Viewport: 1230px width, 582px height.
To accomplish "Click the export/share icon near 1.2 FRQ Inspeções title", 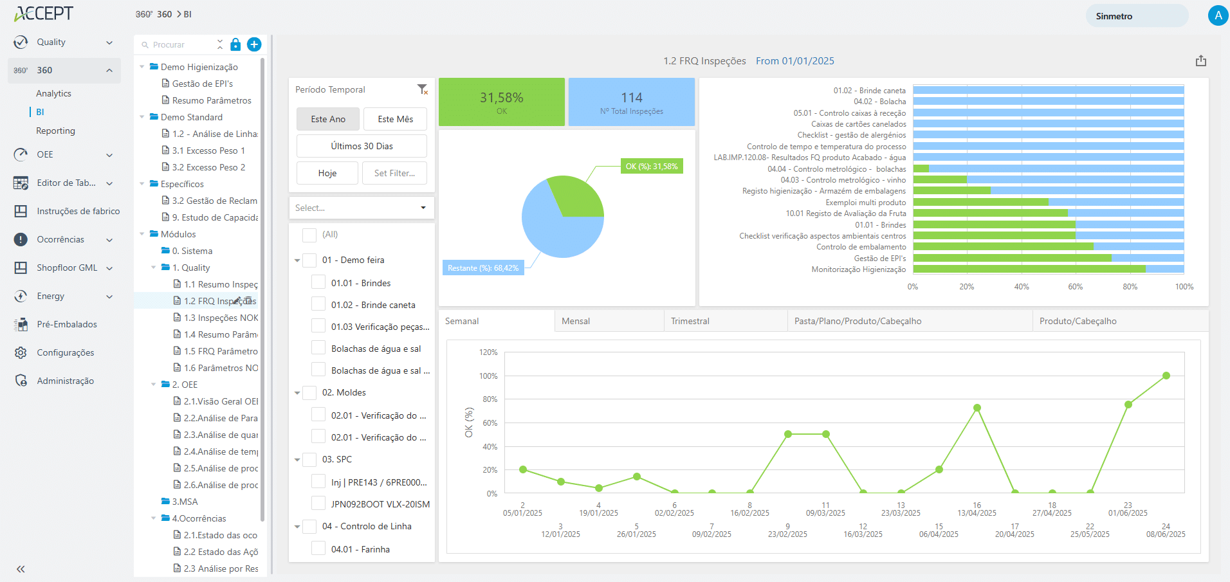I will coord(1201,60).
